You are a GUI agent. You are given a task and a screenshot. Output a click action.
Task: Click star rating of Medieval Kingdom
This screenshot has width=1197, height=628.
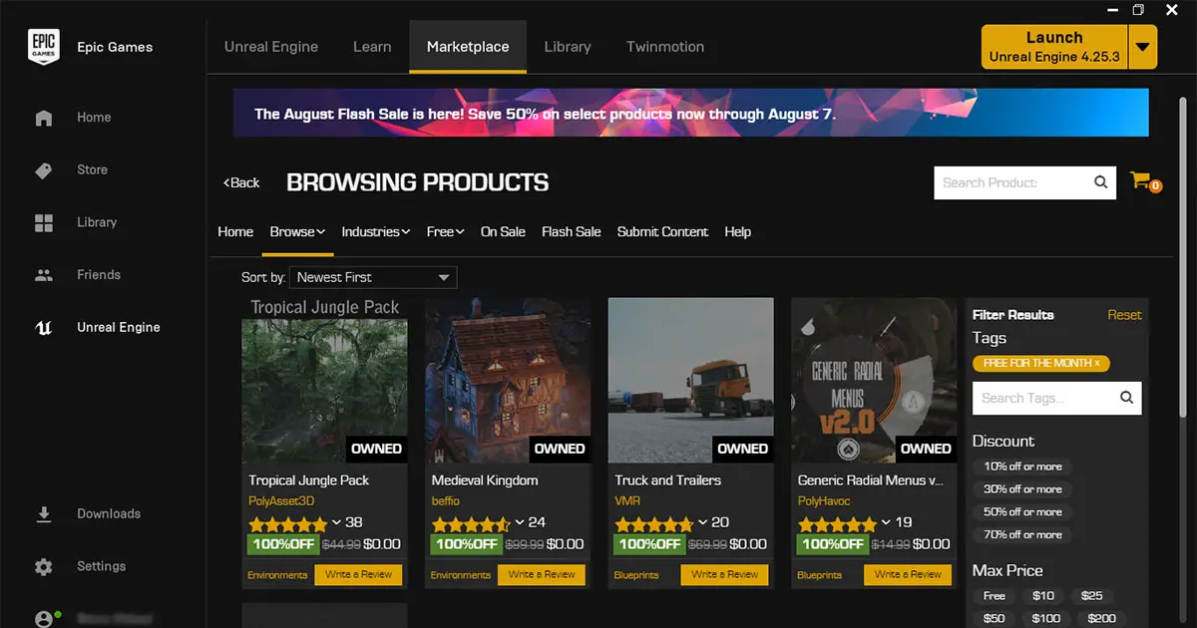pyautogui.click(x=471, y=523)
